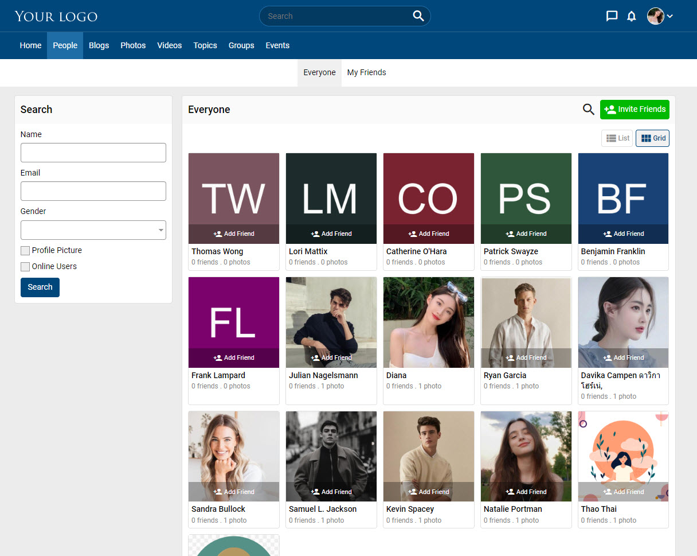The image size is (697, 556).
Task: Open Diana's profile photo
Action: (429, 322)
